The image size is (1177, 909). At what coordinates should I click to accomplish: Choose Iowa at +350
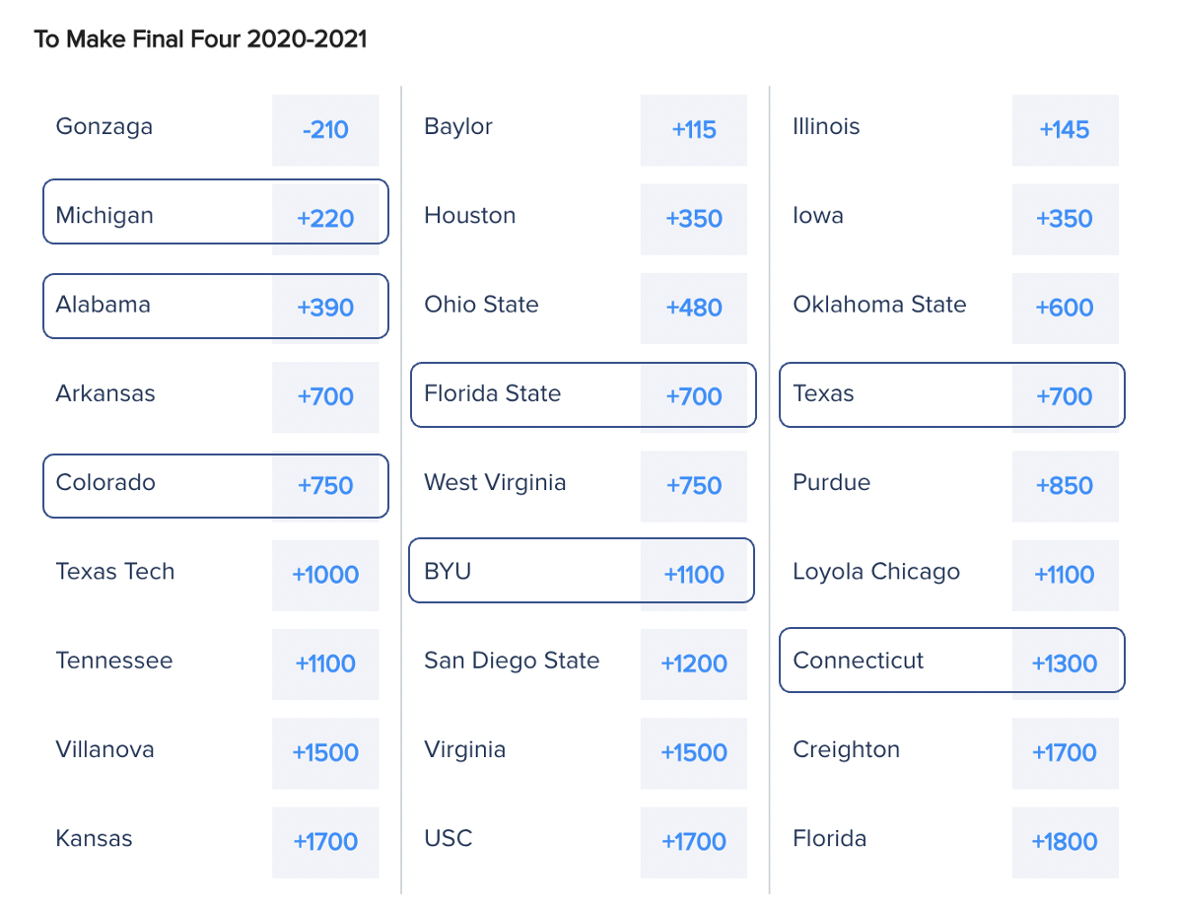point(1065,219)
